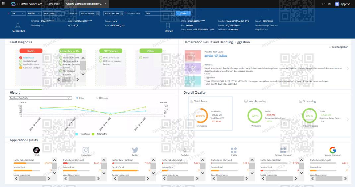Show next Demarcation Result suggestion arrow
The height and width of the screenshot is (187, 355).
point(348,68)
